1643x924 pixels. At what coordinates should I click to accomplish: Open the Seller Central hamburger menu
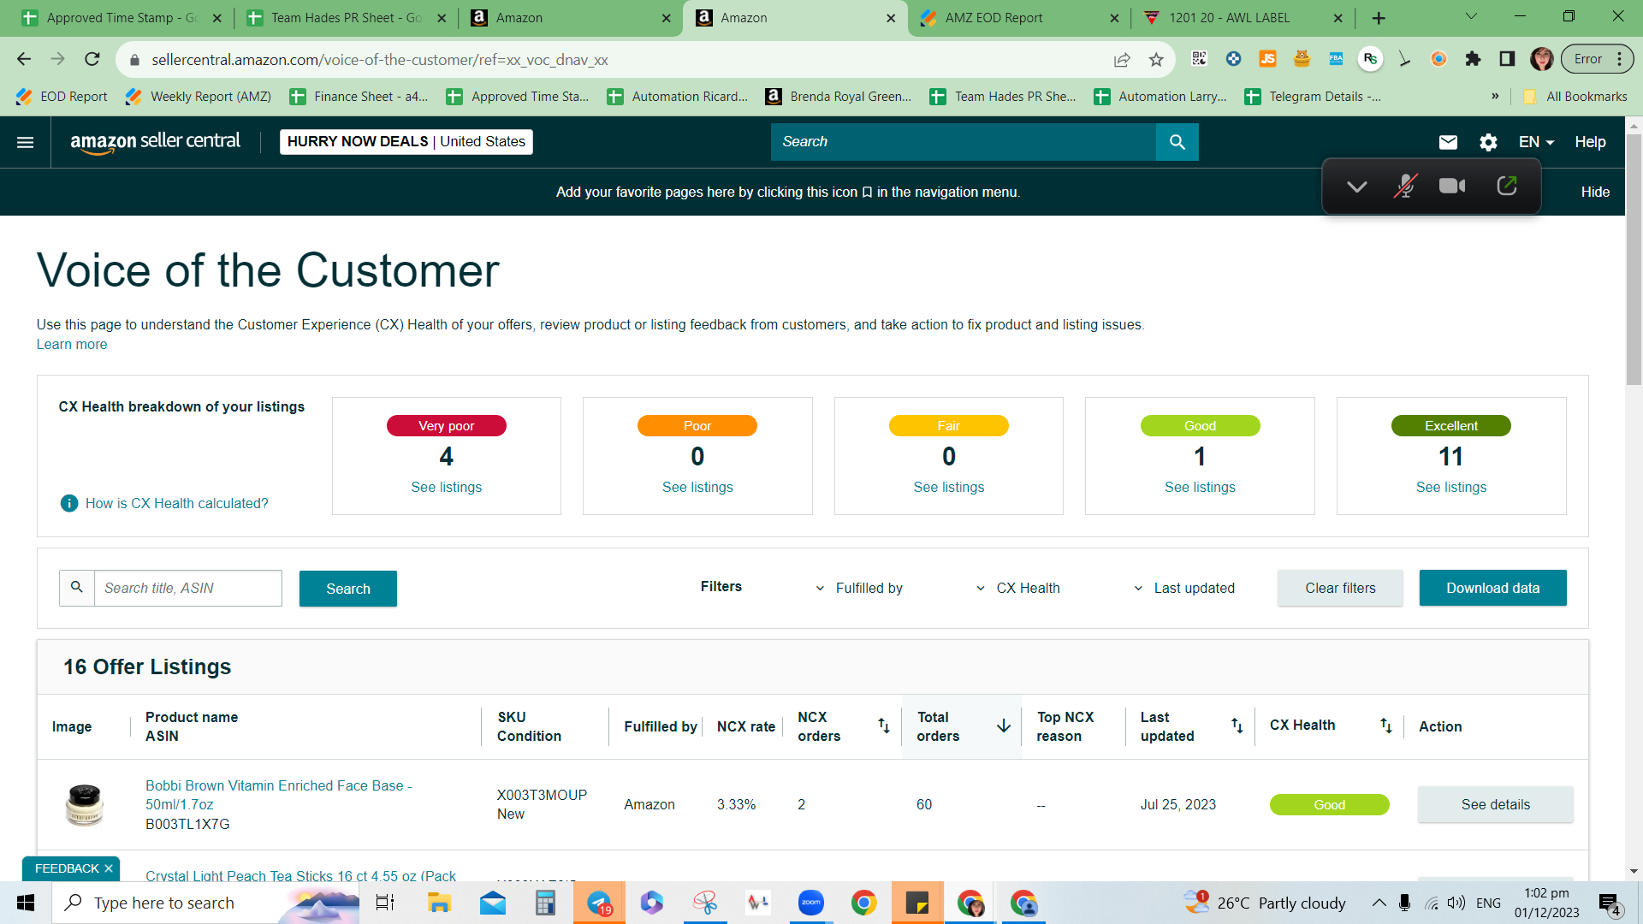point(26,142)
